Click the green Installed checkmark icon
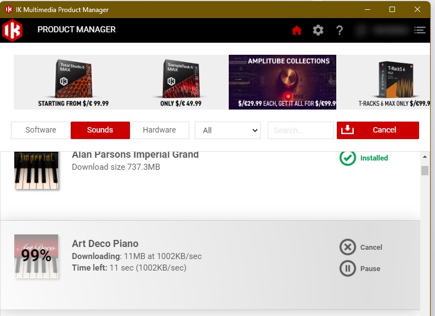Image resolution: width=435 pixels, height=316 pixels. (348, 158)
